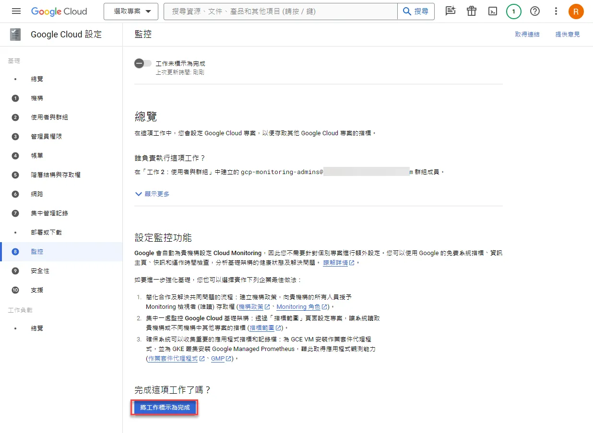Toggle the 工作未標示為完成 switch
The width and height of the screenshot is (593, 433).
(x=143, y=63)
